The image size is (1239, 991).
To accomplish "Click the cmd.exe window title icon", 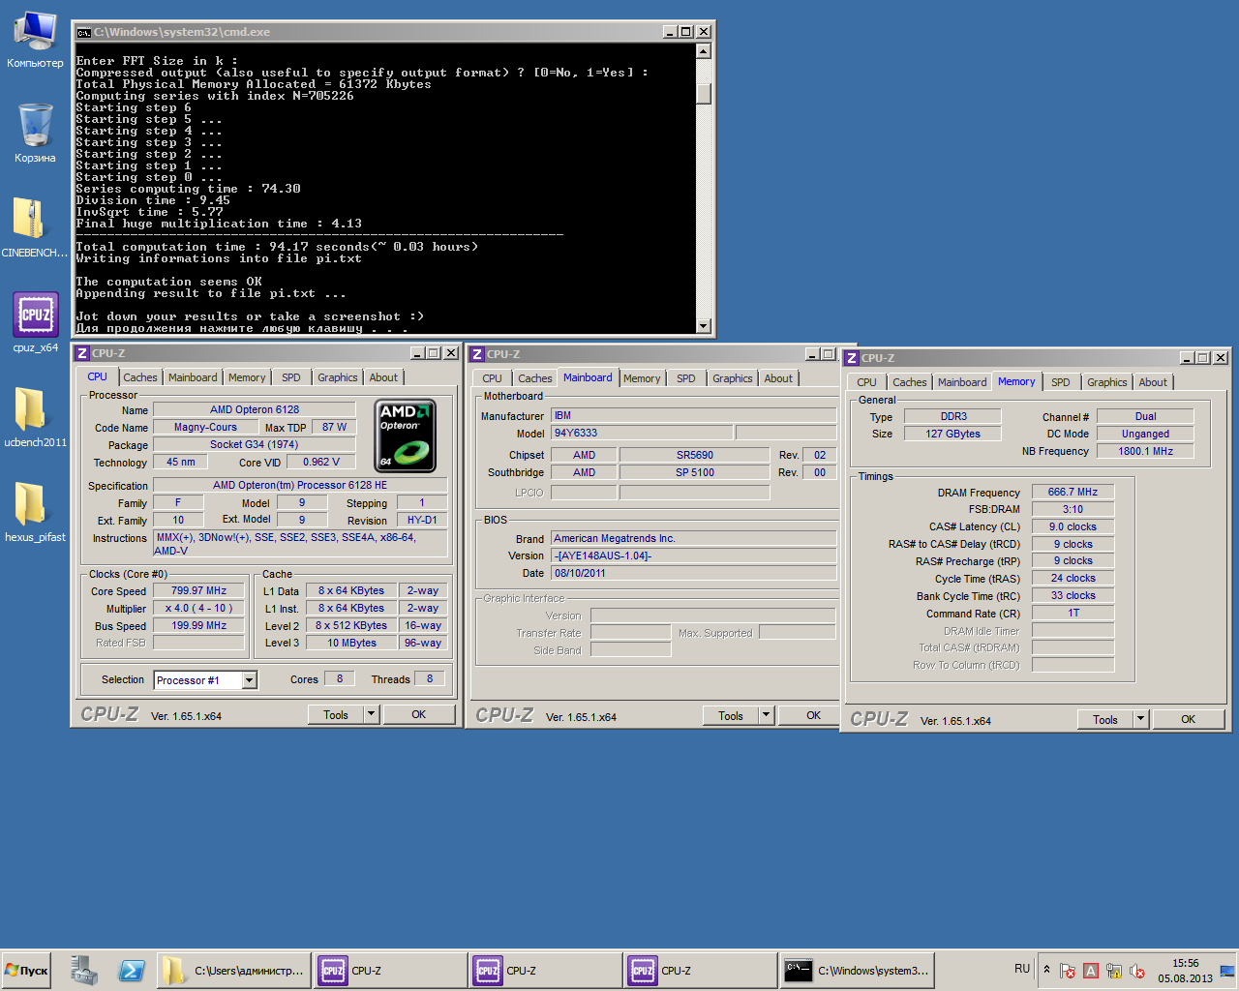I will [84, 32].
